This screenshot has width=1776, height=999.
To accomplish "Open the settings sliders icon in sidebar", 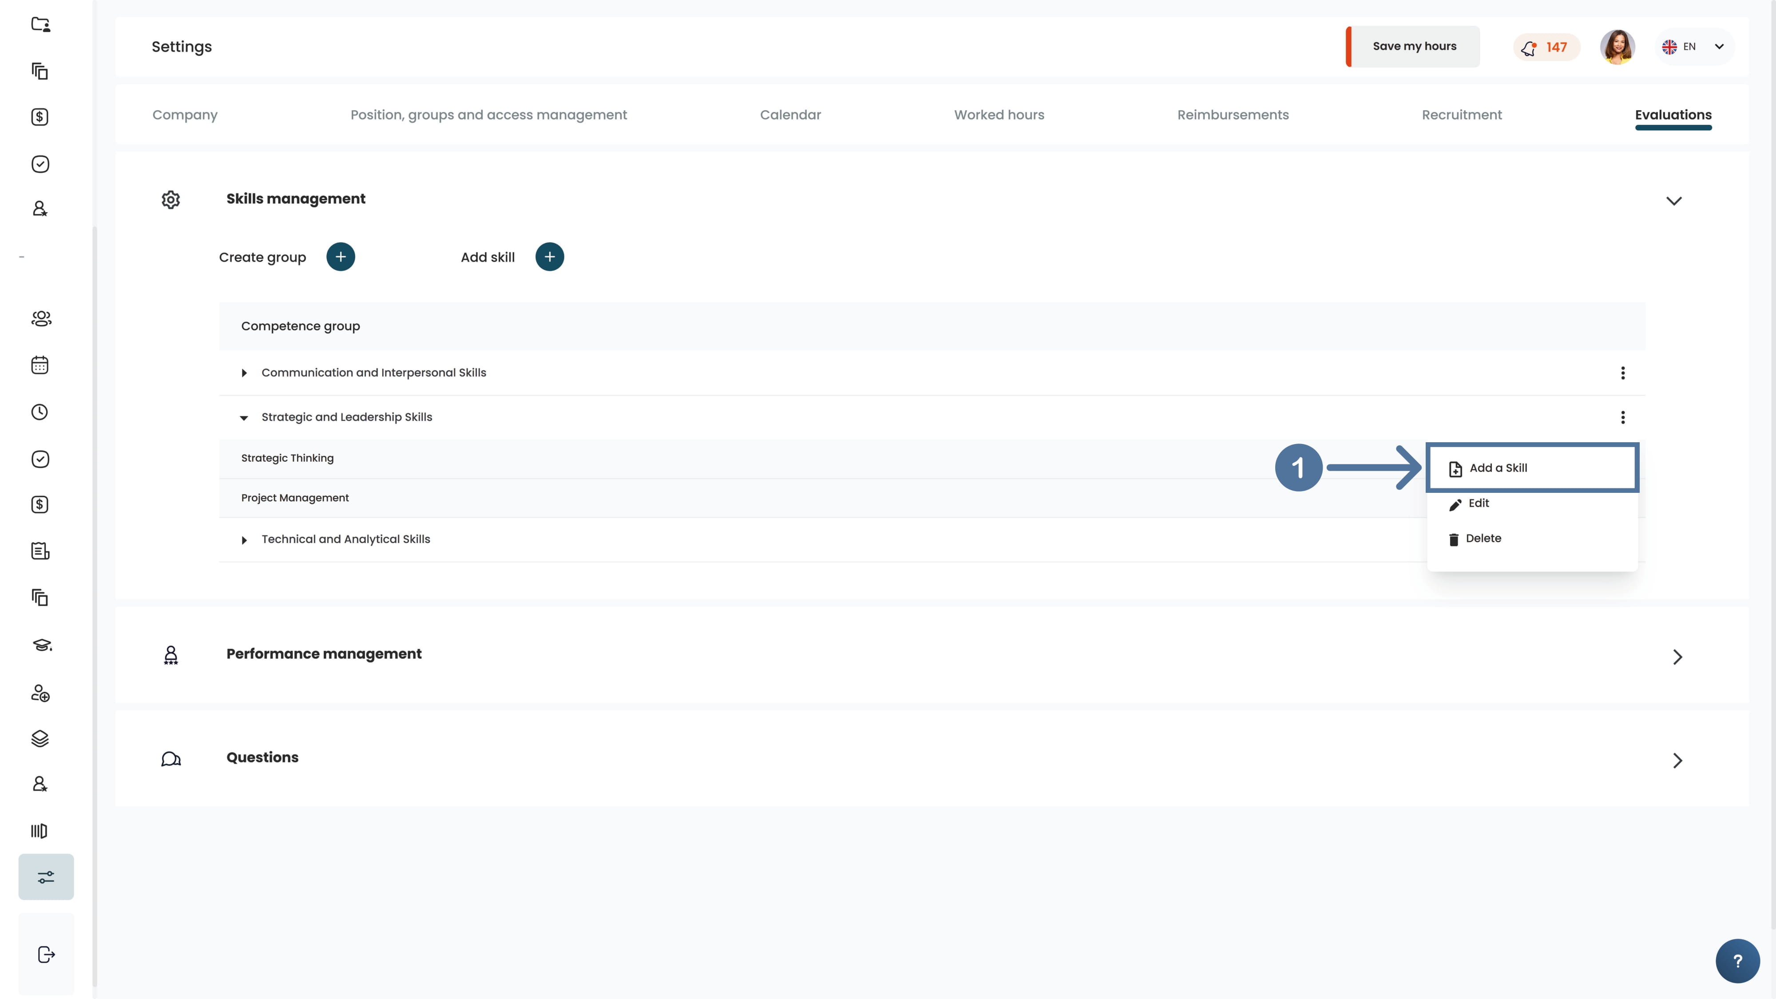I will (x=45, y=877).
